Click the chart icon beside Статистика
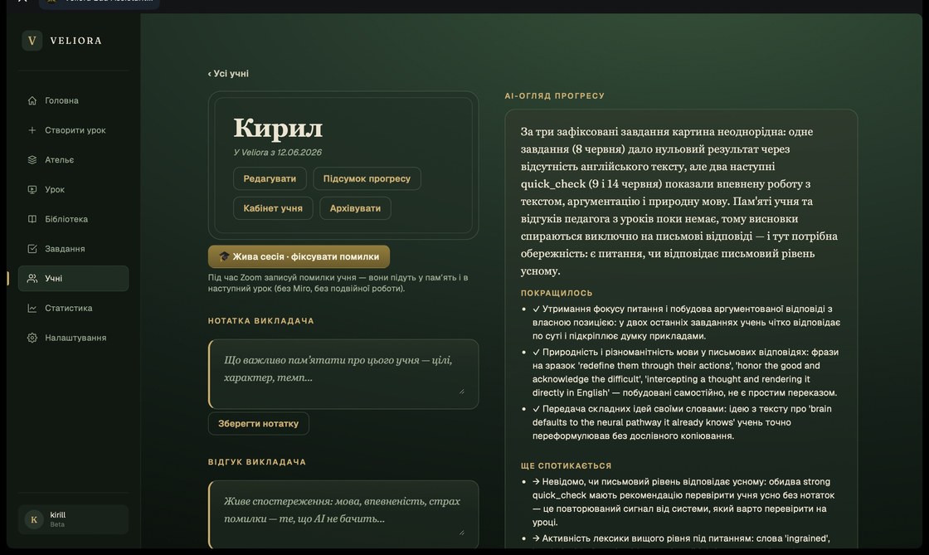Screen dimensions: 929x555 [32, 308]
